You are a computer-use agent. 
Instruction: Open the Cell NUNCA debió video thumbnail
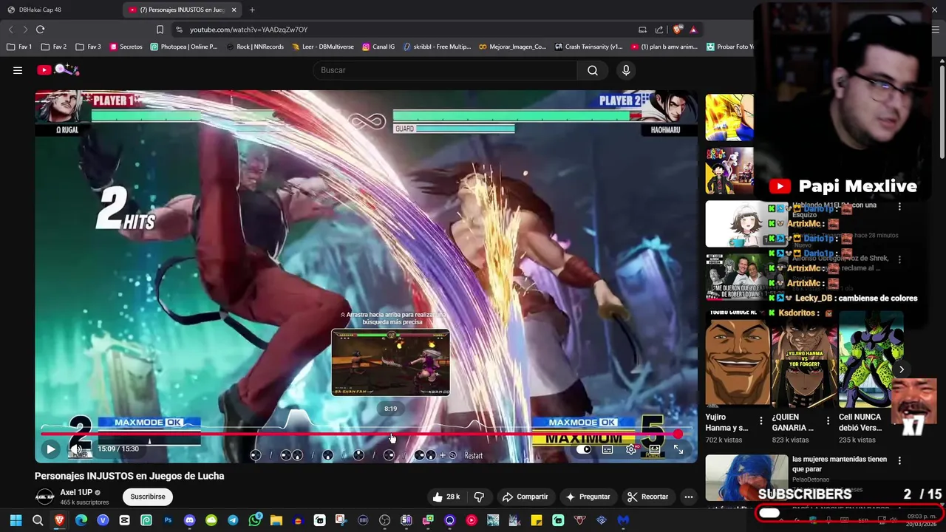click(x=871, y=359)
